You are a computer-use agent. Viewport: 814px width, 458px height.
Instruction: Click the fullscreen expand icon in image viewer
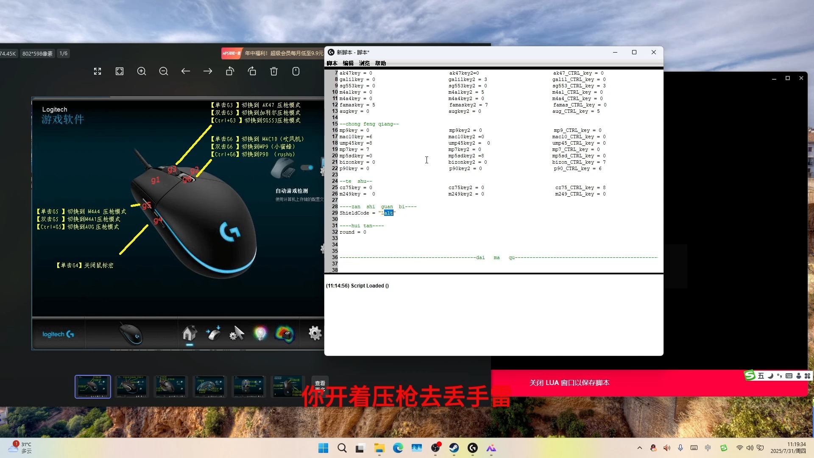click(98, 71)
